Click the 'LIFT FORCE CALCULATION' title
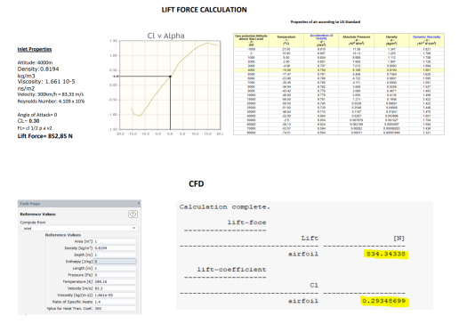 204,10
